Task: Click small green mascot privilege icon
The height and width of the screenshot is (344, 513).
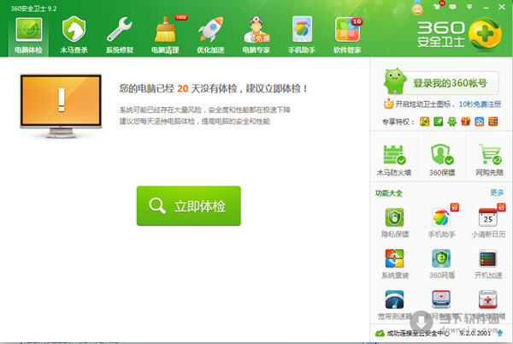Action: point(451,122)
